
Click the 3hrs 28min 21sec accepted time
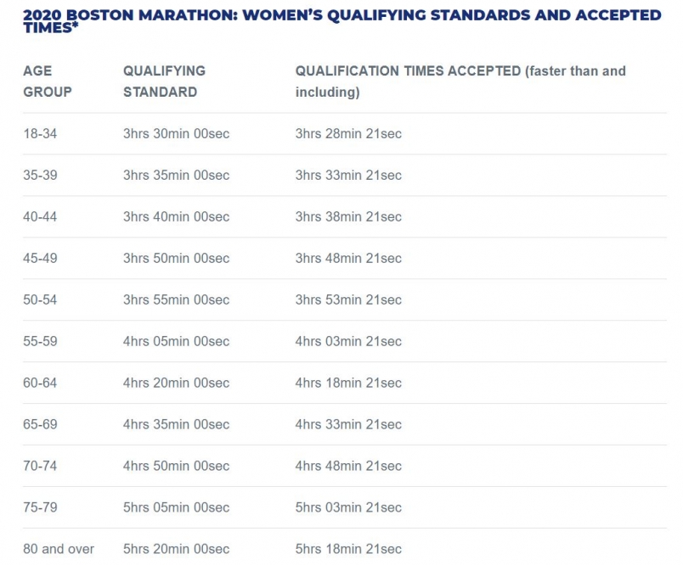pyautogui.click(x=348, y=134)
